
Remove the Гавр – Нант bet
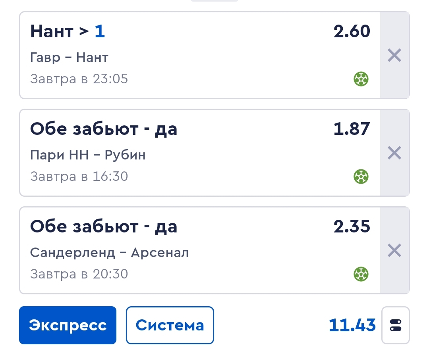click(x=394, y=56)
